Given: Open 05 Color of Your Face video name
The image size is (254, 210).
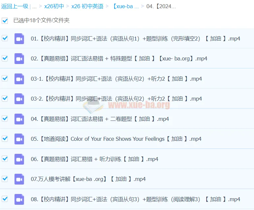Looking at the screenshot, I should coord(116,139).
